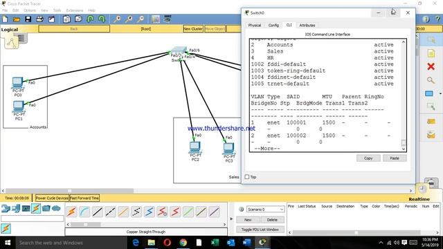Click the Windows search box
The image size is (443, 249).
tap(71, 243)
